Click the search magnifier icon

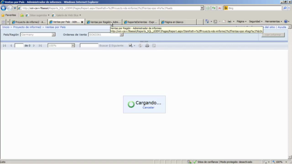pos(285,8)
